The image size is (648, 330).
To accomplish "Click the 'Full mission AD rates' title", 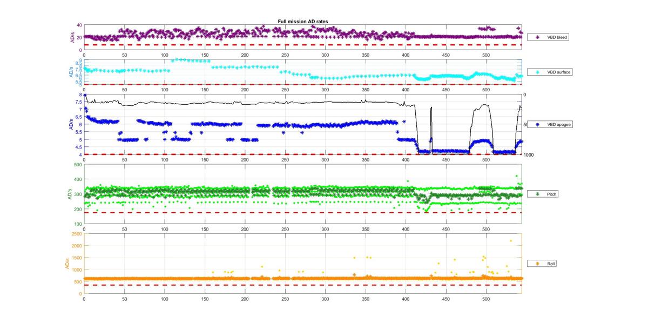I will 302,22.
